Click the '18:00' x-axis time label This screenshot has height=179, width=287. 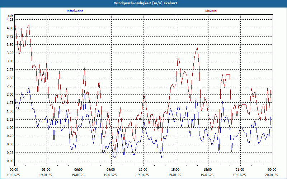tap(207, 169)
